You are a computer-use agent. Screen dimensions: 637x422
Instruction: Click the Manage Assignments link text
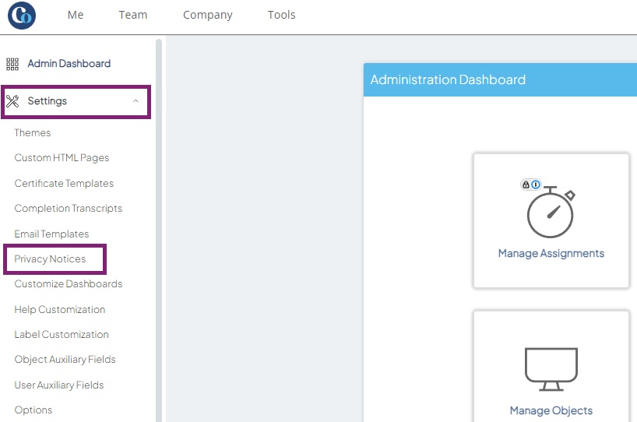coord(551,254)
